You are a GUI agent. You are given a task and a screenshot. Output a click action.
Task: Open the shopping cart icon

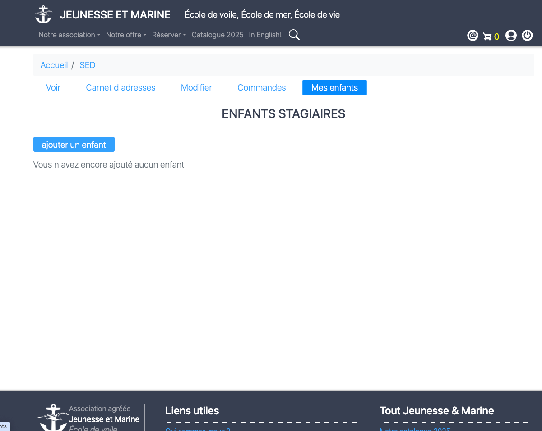point(487,36)
